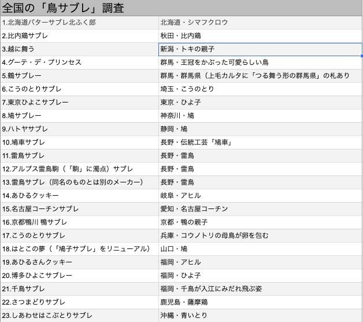The image size is (363, 322).
Task: Select the cell 北海道・シマフクロウ
Action: [x=261, y=23]
